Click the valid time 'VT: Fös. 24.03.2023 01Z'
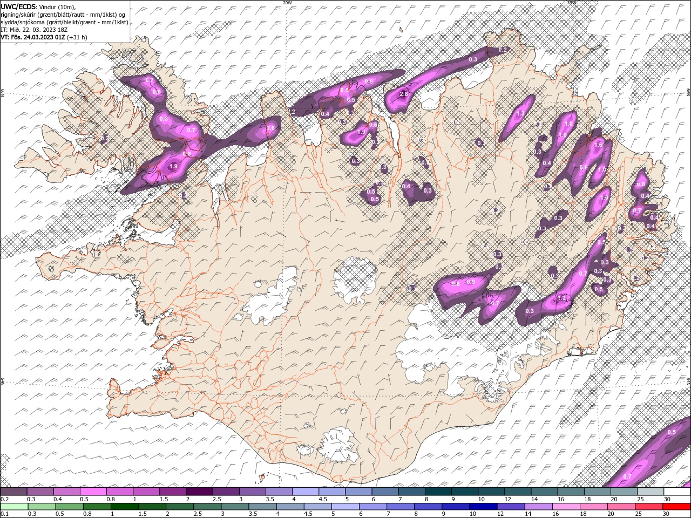Screen dimensions: 691x518 coord(33,37)
